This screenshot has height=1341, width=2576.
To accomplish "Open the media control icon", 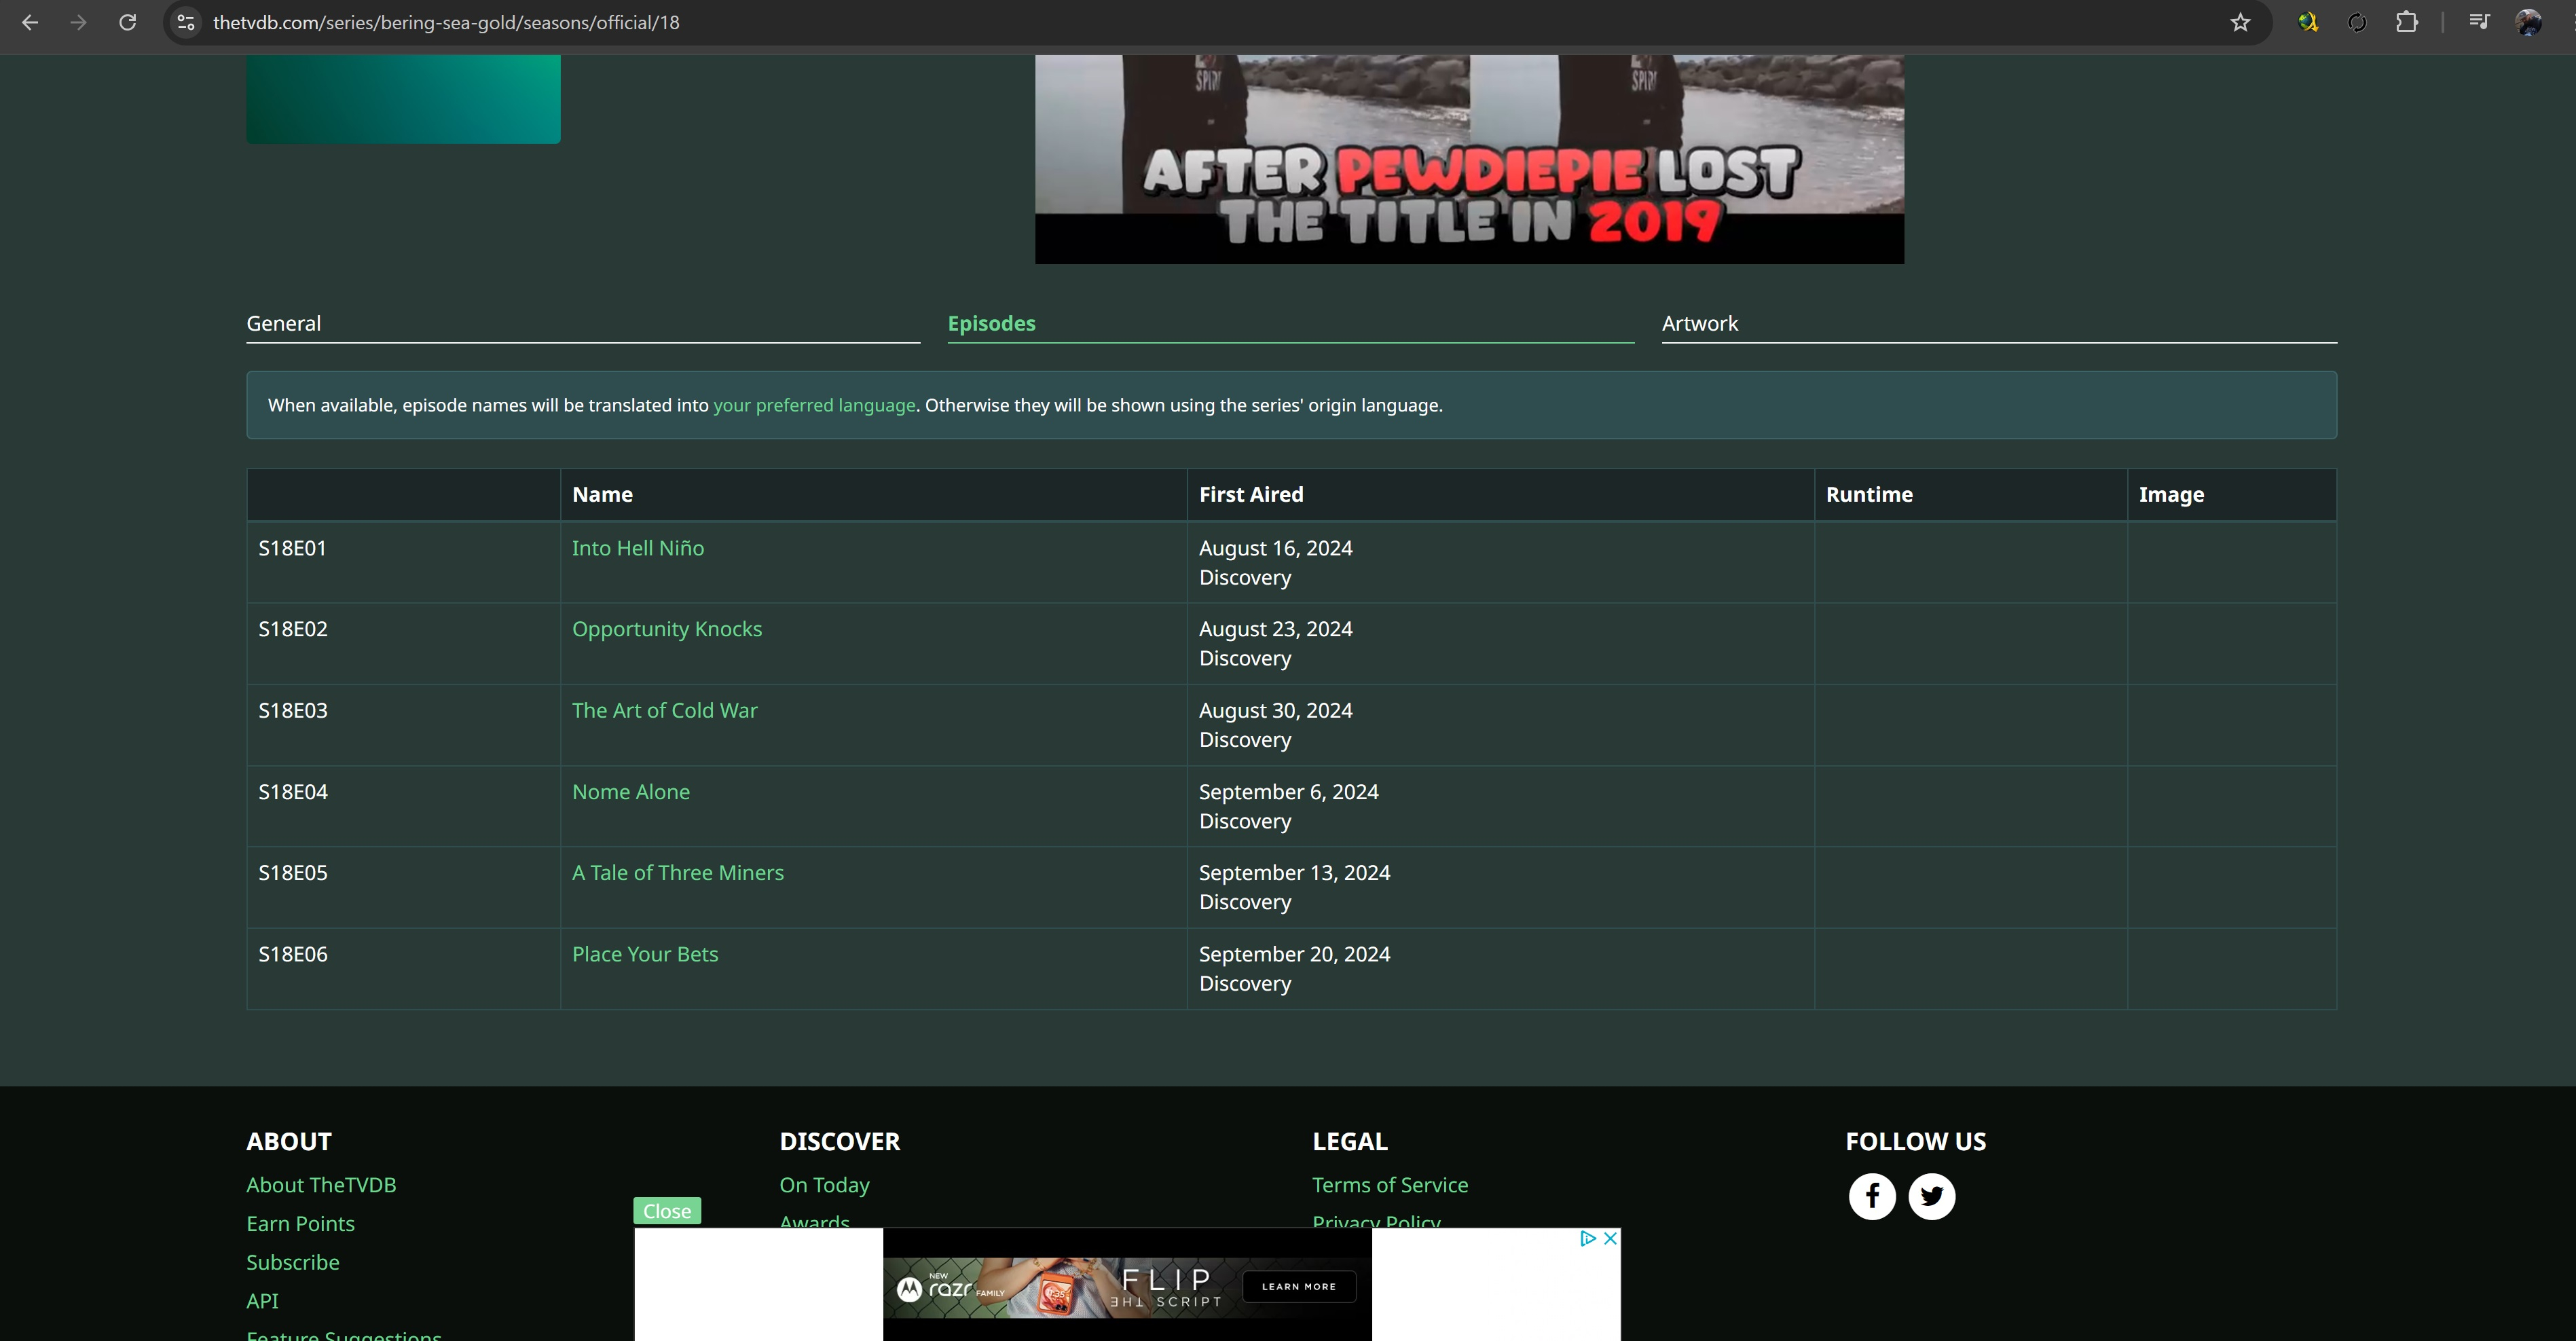I will pyautogui.click(x=2478, y=22).
